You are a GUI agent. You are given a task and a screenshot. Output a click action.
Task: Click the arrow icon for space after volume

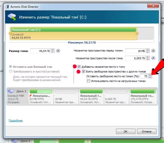click(153, 58)
